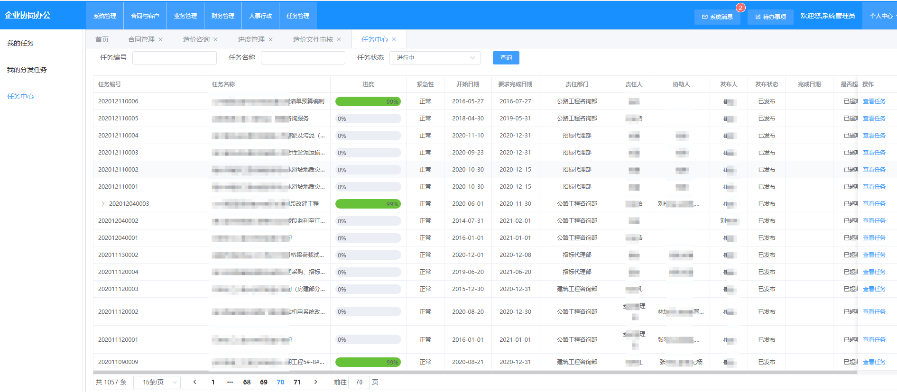Click 查看任务 for task 202011130002
897x392 pixels.
pyautogui.click(x=874, y=255)
